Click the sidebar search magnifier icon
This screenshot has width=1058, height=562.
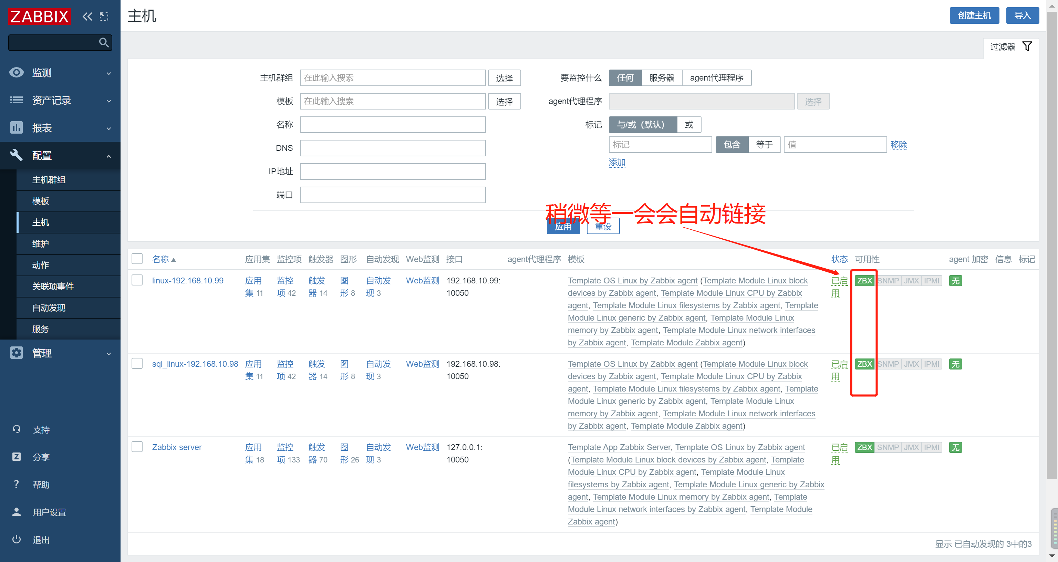[x=104, y=42]
